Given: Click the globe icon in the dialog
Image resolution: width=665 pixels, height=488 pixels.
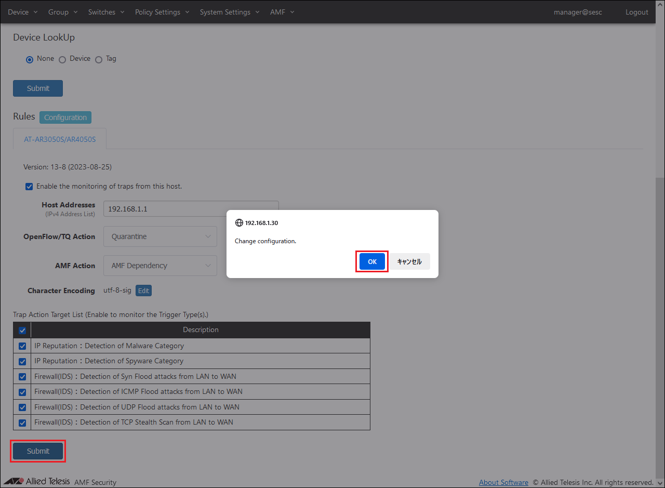Looking at the screenshot, I should pyautogui.click(x=239, y=222).
